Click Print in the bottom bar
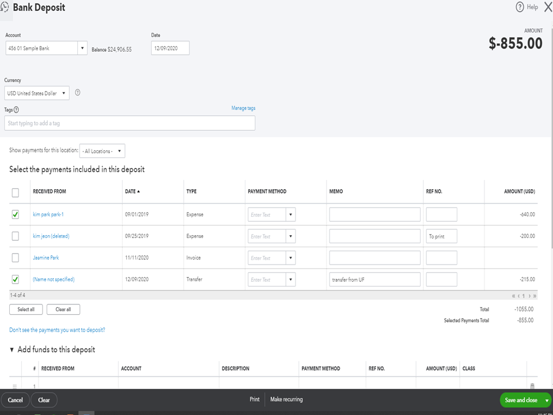 254,399
